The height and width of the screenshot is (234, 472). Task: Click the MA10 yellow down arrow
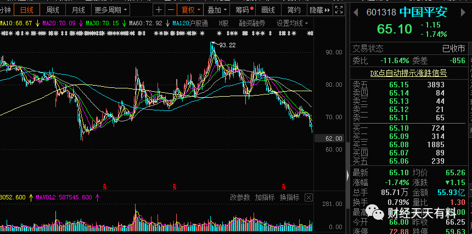pyautogui.click(x=38, y=23)
